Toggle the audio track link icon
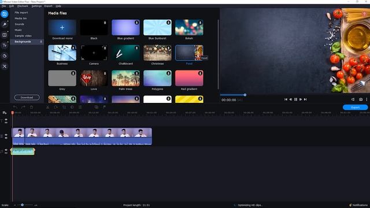Viewport: 370px width, 208px height. pyautogui.click(x=6, y=153)
